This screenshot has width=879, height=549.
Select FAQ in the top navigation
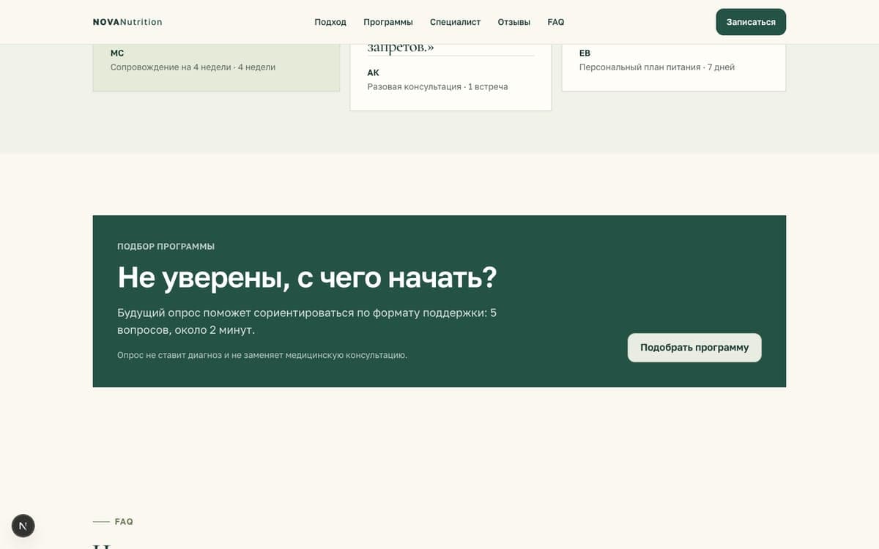pos(556,22)
